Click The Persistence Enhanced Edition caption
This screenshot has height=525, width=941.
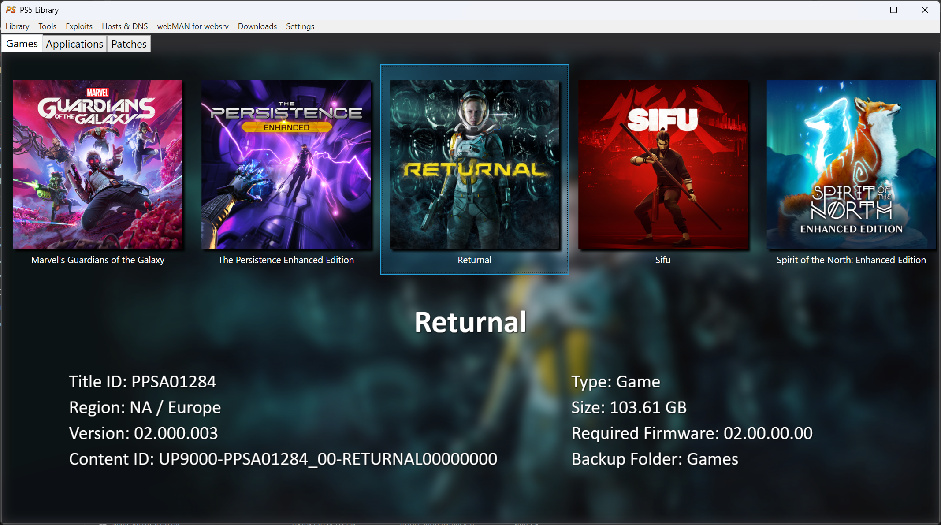[286, 260]
